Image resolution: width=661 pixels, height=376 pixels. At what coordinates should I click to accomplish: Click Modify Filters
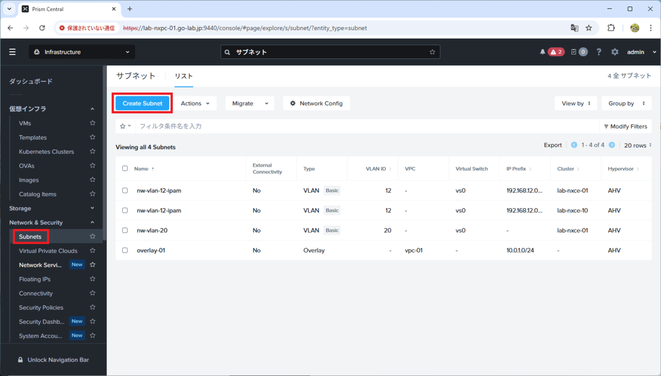pos(625,126)
